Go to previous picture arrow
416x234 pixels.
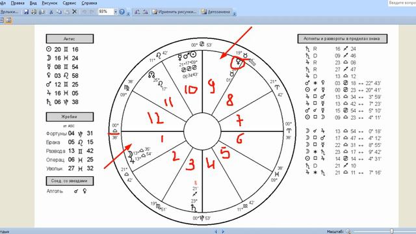(216, 231)
